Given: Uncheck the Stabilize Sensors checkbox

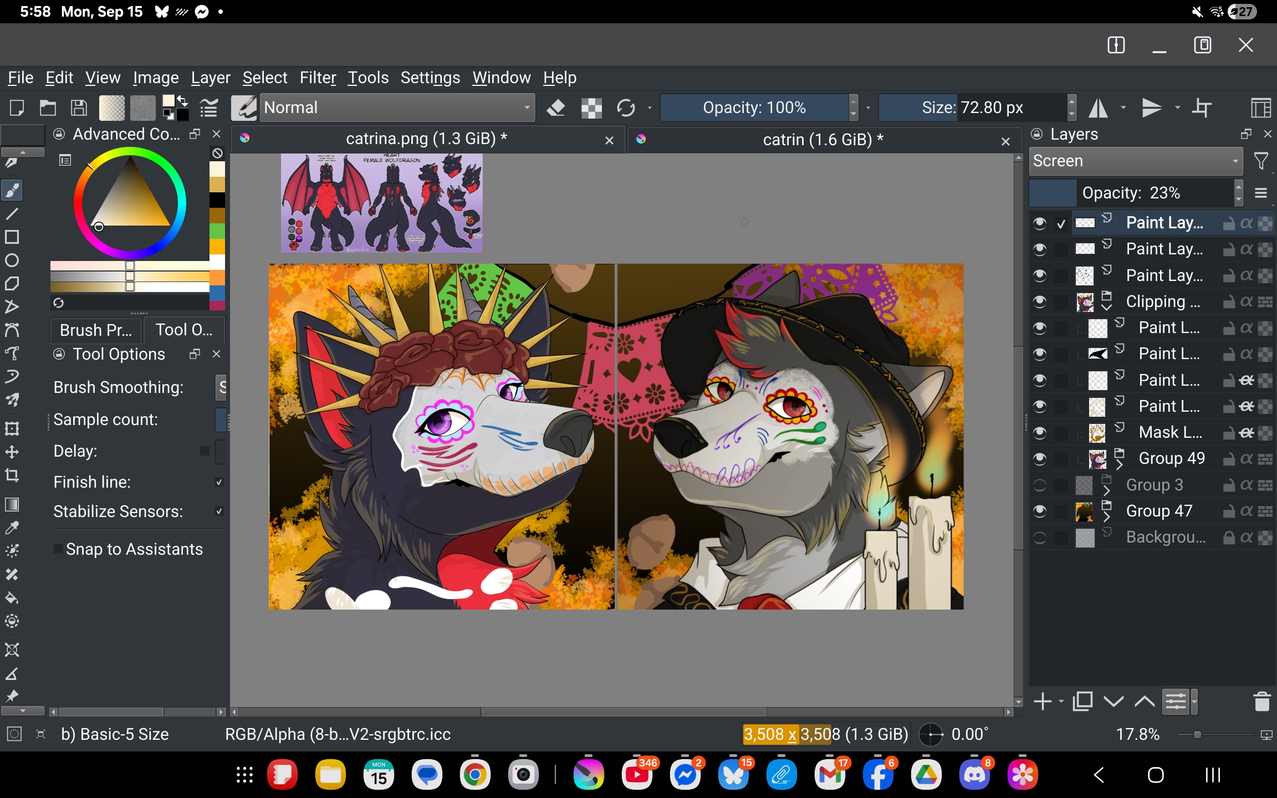Looking at the screenshot, I should coord(219,511).
